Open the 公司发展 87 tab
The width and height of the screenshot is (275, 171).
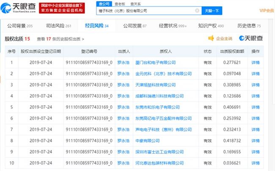(x=135, y=26)
